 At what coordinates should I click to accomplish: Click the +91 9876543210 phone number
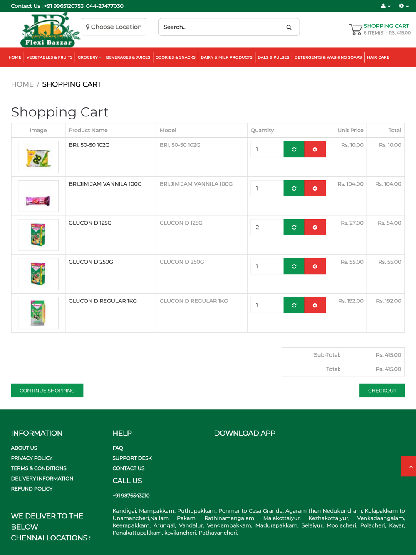(x=131, y=496)
